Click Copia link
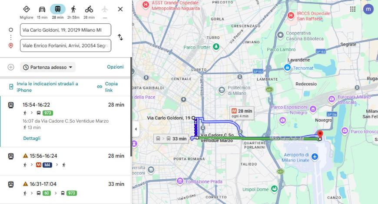The height and width of the screenshot is (204, 378). point(107,87)
